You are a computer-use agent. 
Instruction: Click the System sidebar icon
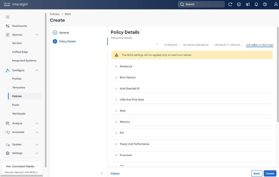[7, 144]
